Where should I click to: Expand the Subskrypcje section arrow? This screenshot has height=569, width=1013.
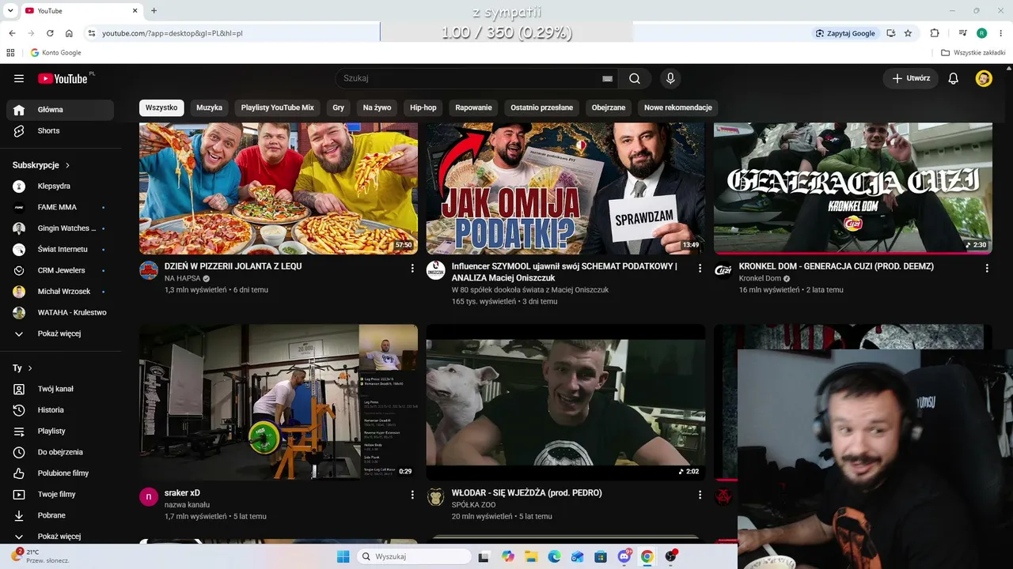coord(67,165)
